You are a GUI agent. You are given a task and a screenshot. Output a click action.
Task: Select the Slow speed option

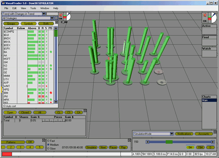48,149
